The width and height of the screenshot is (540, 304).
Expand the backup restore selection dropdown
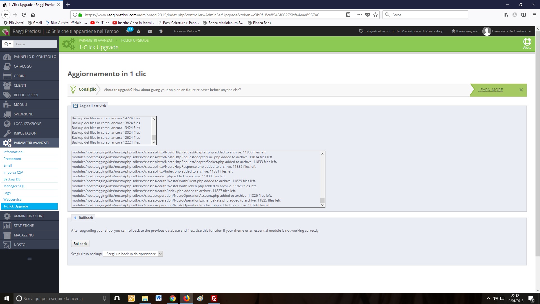(x=133, y=254)
